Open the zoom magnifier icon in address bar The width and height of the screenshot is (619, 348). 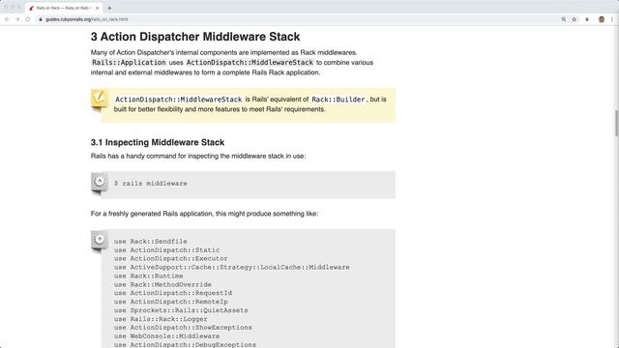[x=564, y=19]
